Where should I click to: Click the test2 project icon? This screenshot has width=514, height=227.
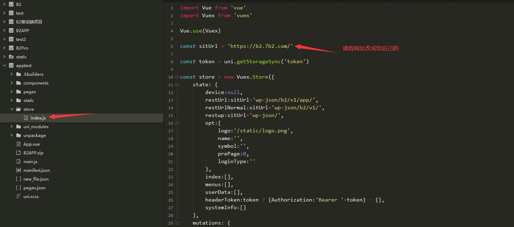11,39
